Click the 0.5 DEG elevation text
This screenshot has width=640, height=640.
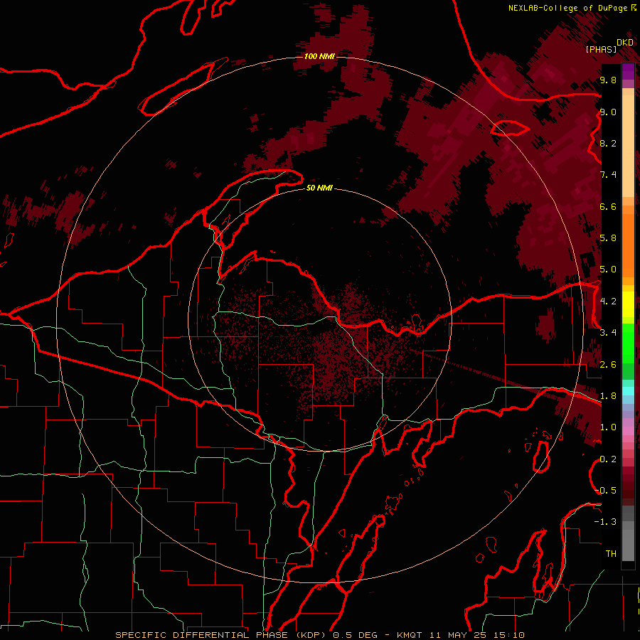(355, 635)
